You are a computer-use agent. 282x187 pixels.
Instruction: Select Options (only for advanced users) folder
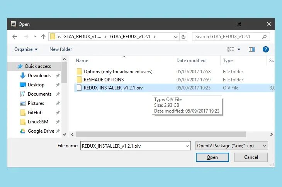coord(118,72)
